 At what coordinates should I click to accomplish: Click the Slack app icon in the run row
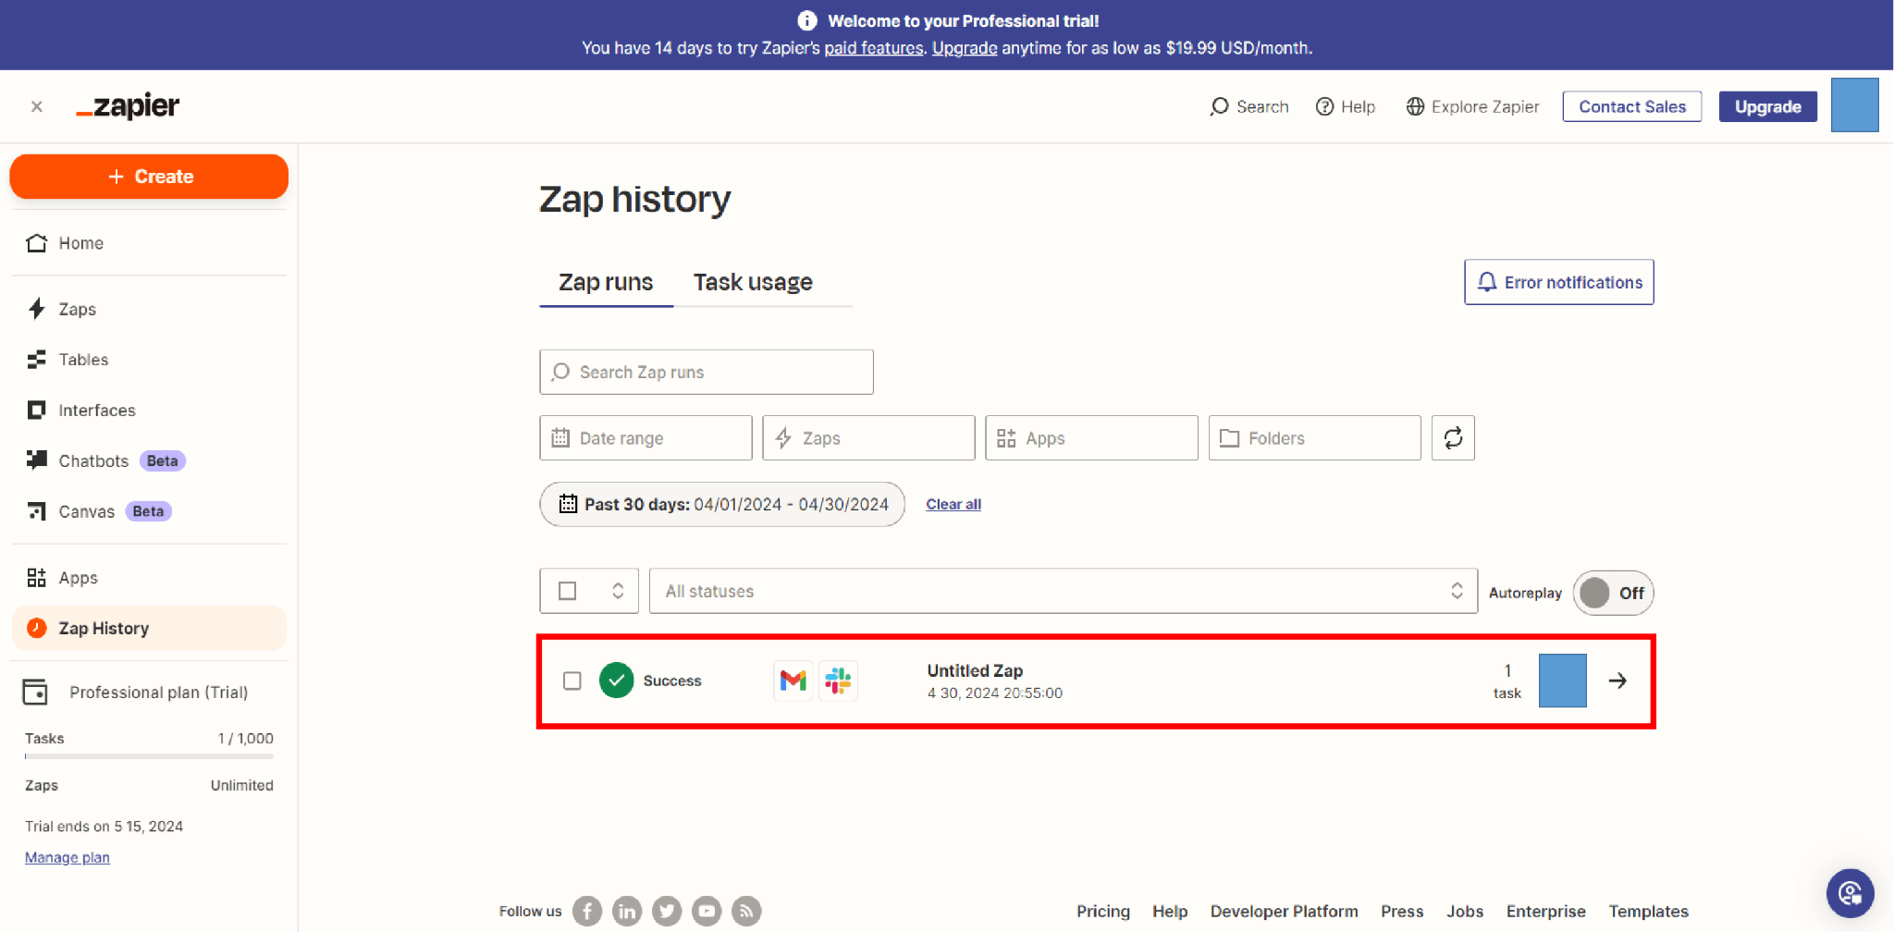click(839, 681)
